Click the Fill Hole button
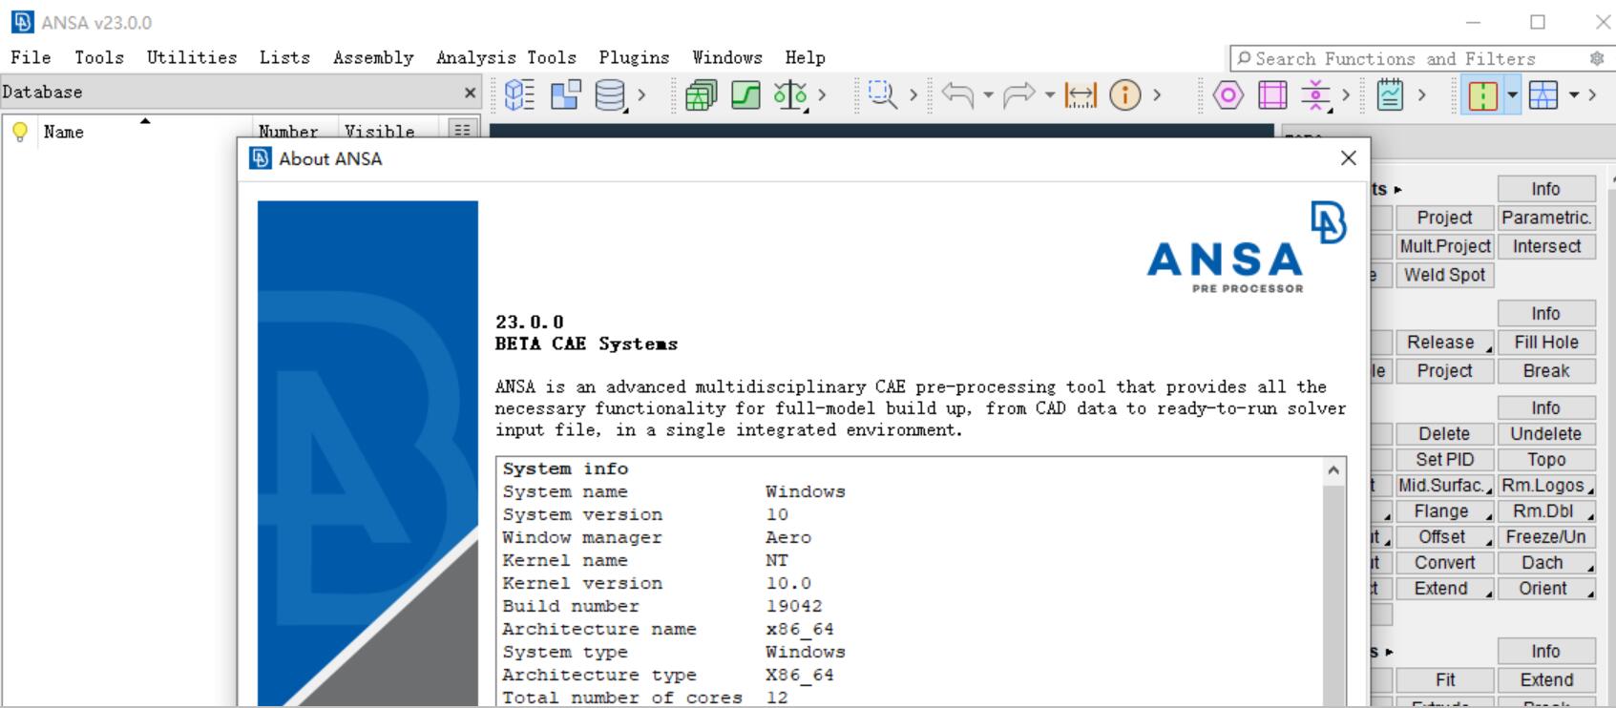 point(1546,342)
